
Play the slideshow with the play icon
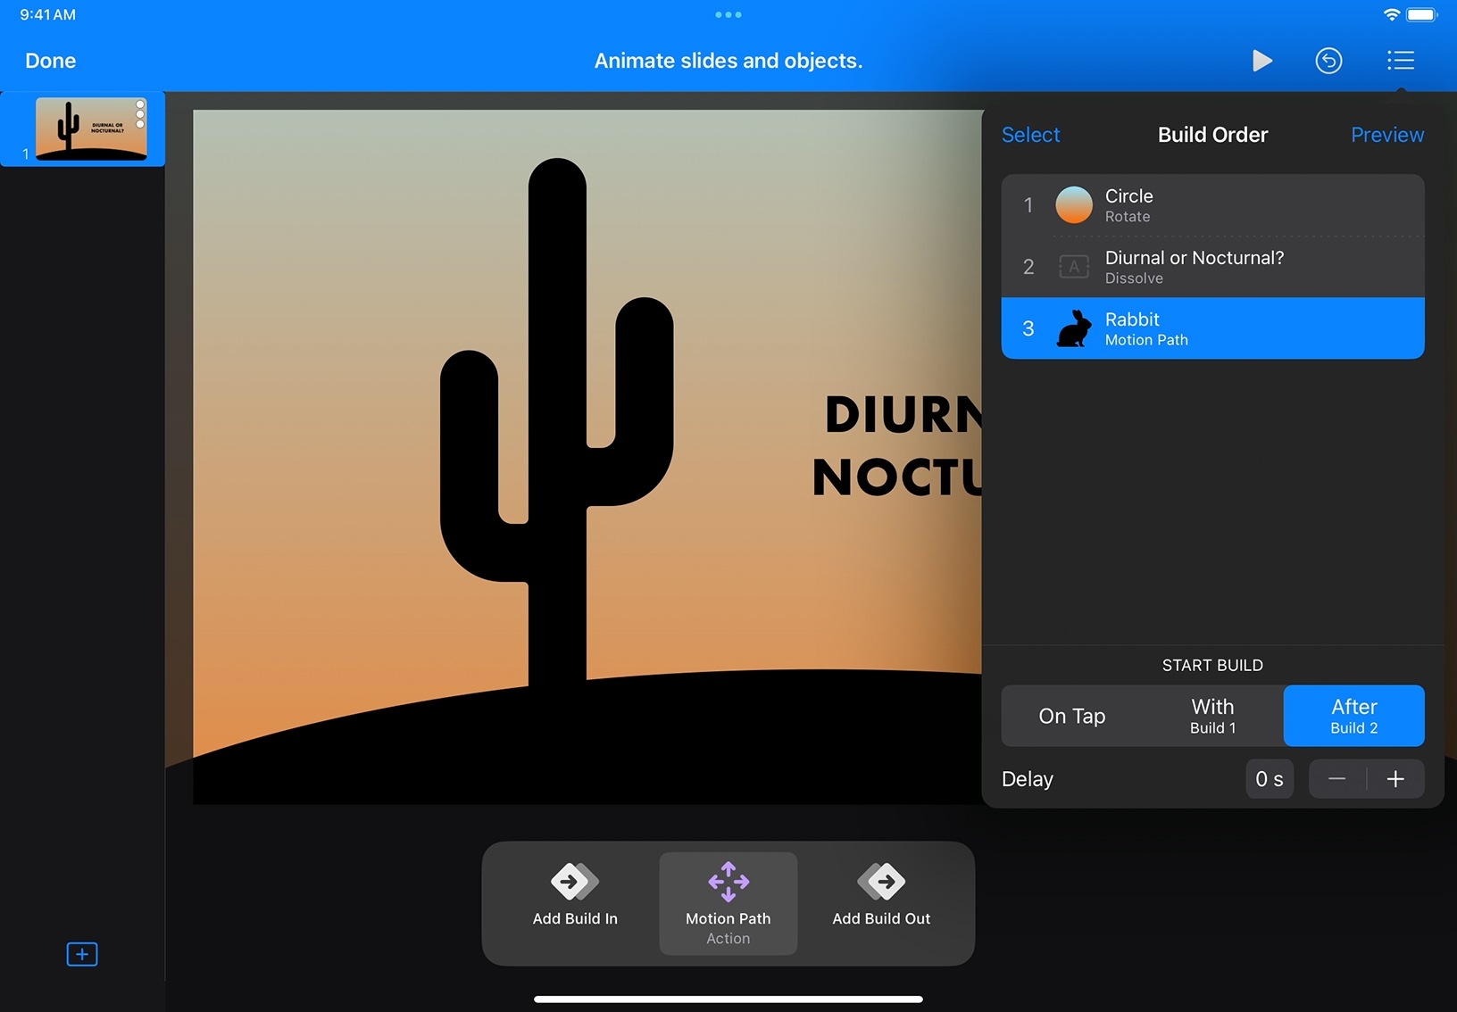pyautogui.click(x=1261, y=61)
